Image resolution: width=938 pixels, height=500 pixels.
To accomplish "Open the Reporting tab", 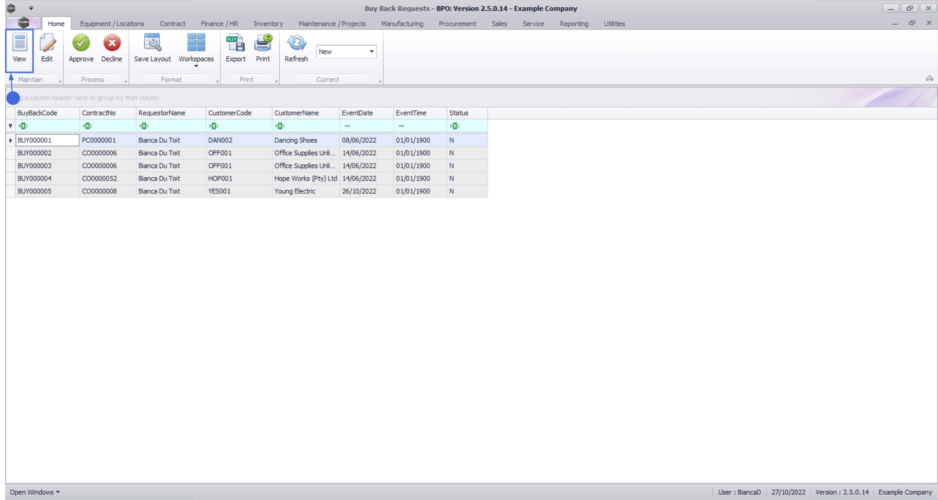I will (x=574, y=23).
